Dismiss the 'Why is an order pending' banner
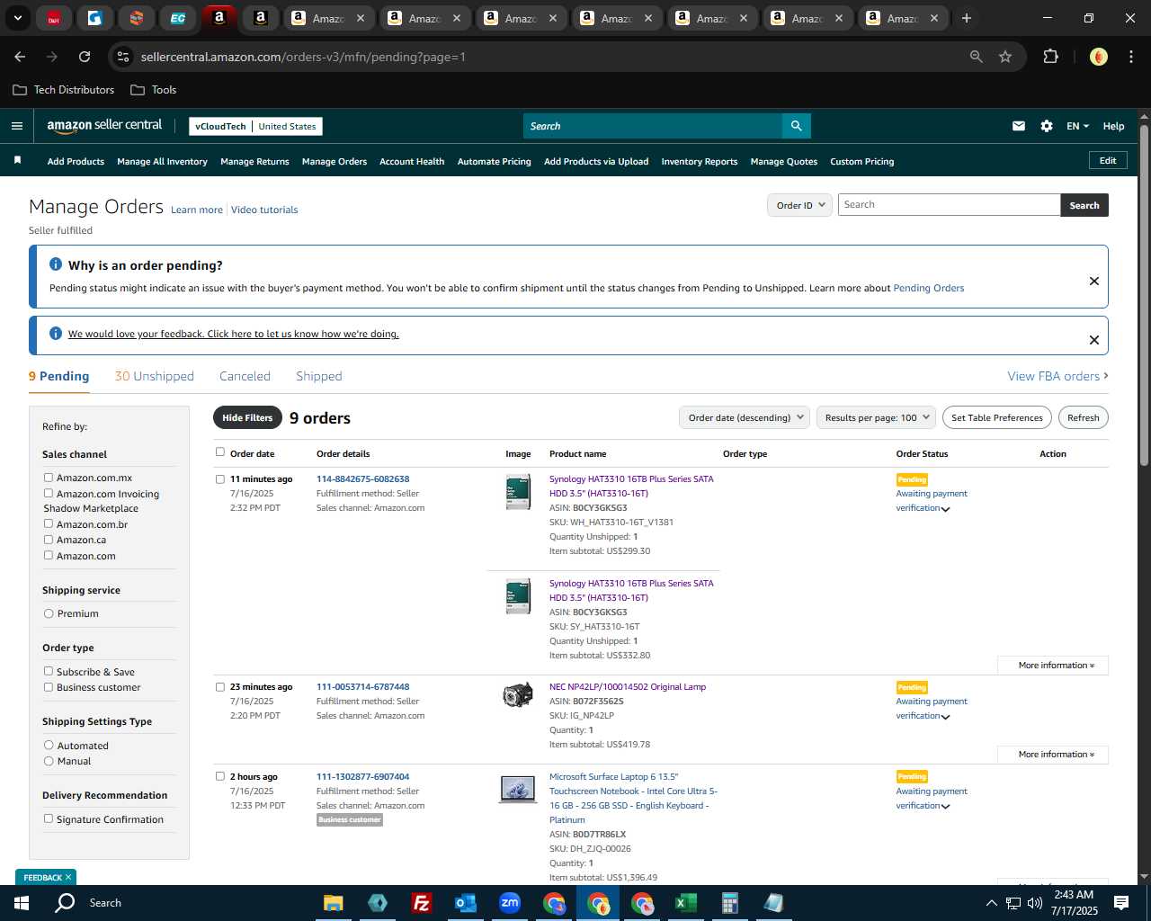Screen dimensions: 1151x921 tap(1094, 281)
